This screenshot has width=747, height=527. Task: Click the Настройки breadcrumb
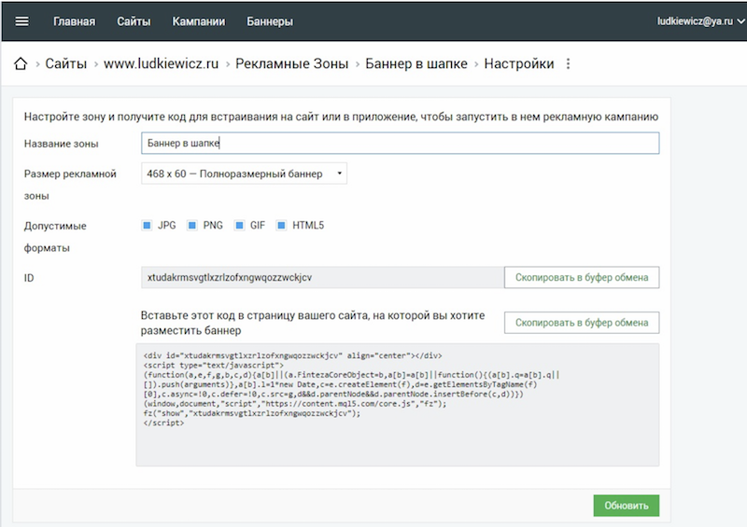(519, 63)
